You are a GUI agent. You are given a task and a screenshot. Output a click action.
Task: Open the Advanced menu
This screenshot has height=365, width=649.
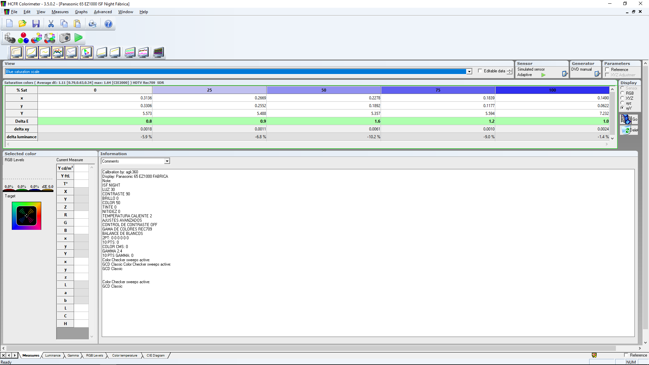pos(103,12)
